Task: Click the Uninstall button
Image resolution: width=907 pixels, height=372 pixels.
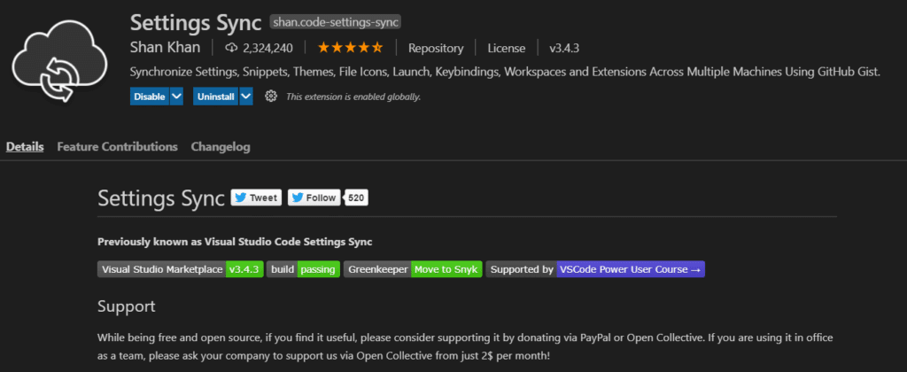Action: (216, 97)
